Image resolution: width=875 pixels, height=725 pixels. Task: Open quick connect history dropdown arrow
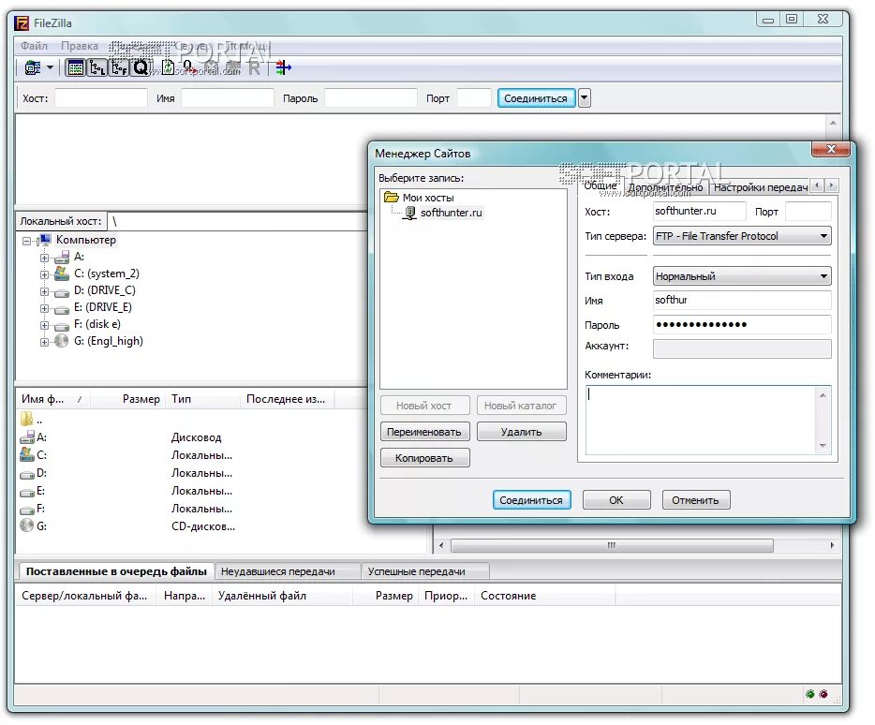click(x=585, y=98)
